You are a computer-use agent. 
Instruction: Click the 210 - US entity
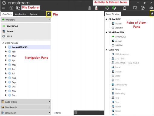pyautogui.click(x=120, y=59)
